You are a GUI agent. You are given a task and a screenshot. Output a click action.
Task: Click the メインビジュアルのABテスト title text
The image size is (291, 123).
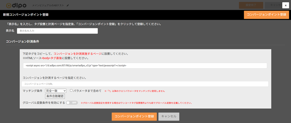click(48, 5)
